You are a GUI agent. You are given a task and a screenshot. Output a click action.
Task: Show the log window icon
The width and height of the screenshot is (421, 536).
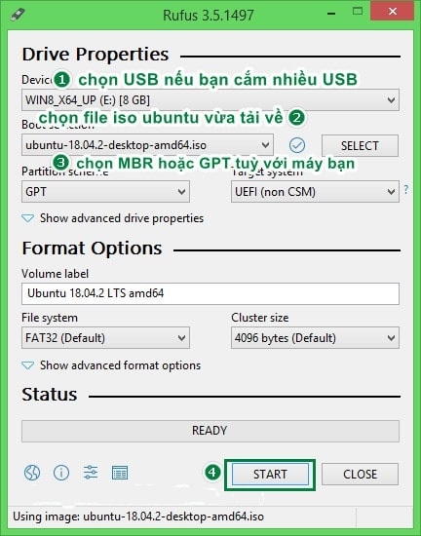[x=120, y=473]
